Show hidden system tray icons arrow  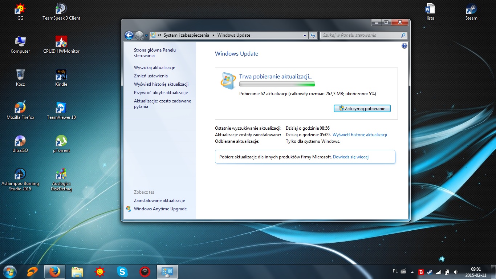pos(412,272)
